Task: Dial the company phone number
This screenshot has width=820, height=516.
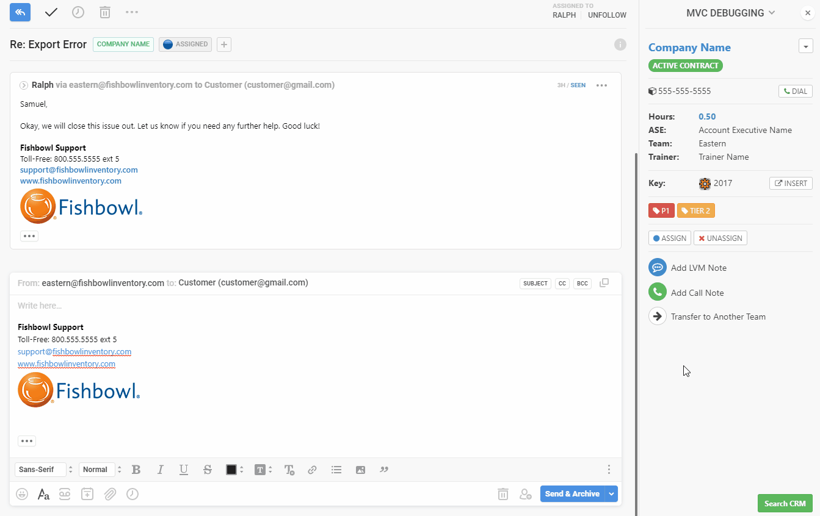Action: [x=795, y=90]
